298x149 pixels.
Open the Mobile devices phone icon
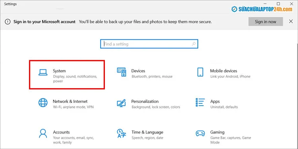point(200,72)
